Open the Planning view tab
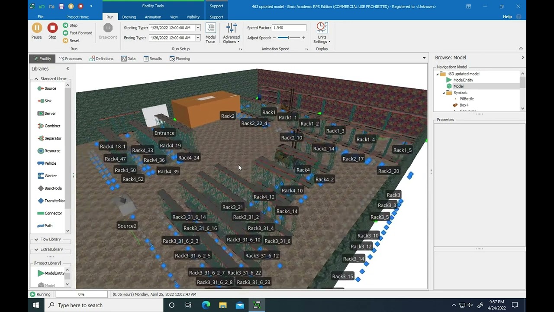 point(180,58)
